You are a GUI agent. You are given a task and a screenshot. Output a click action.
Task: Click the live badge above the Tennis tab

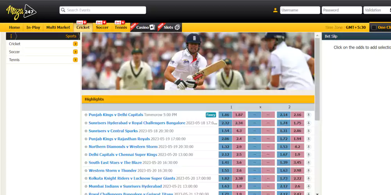[120, 22]
